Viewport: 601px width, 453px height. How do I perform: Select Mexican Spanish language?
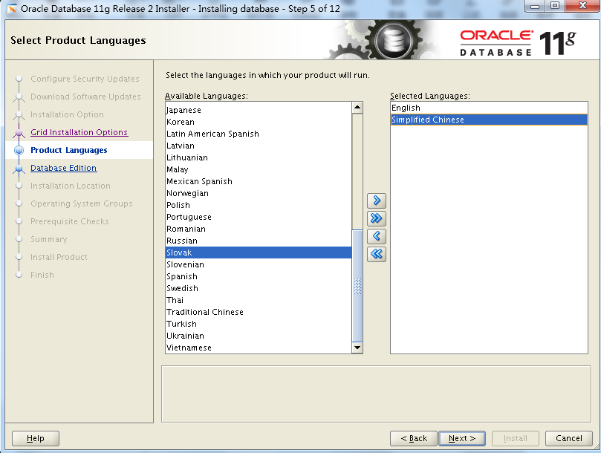[259, 181]
